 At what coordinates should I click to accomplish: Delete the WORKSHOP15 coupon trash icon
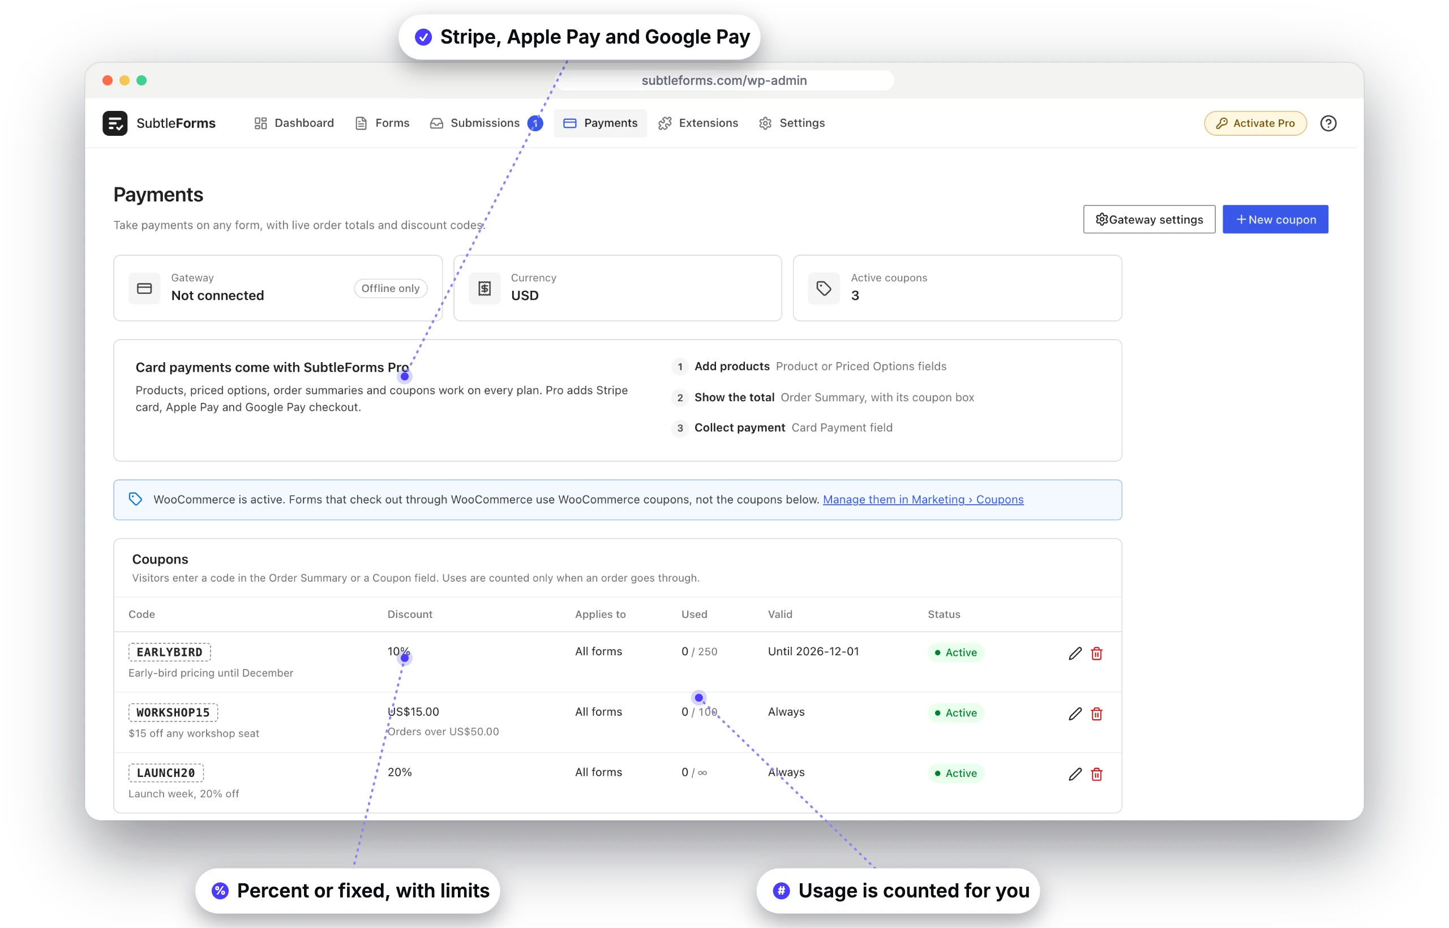[1096, 714]
